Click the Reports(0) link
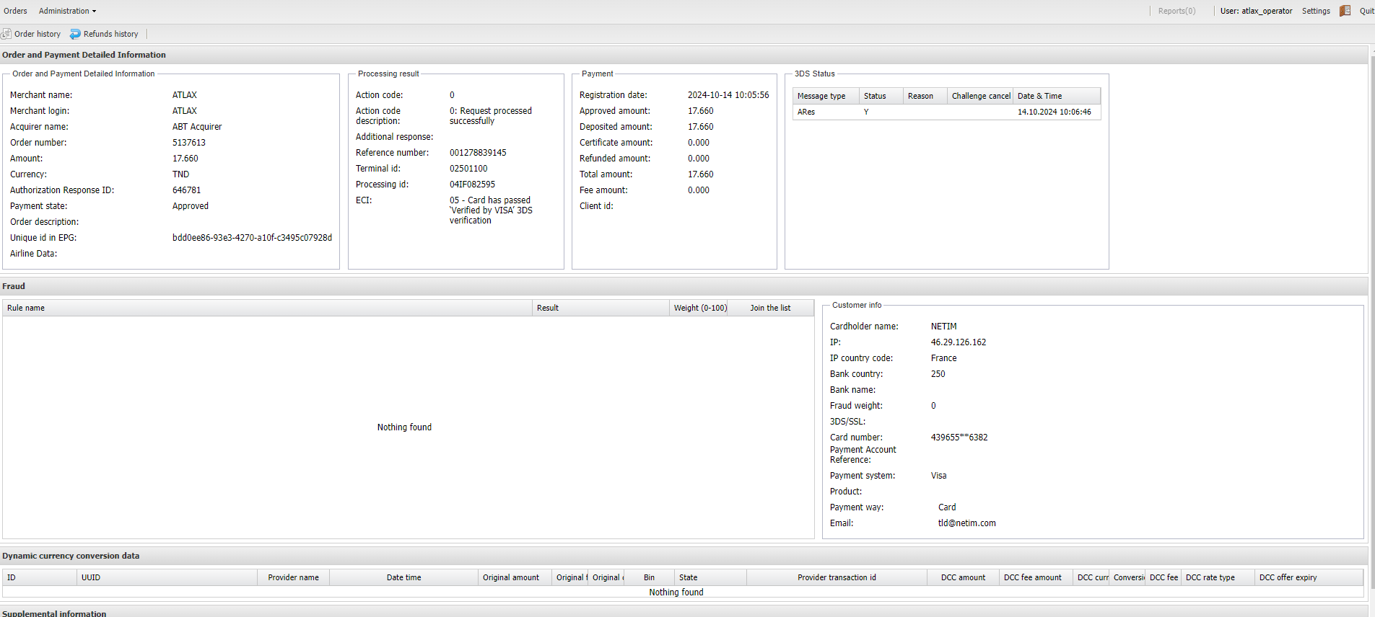Viewport: 1375px width, 617px height. pos(1176,11)
